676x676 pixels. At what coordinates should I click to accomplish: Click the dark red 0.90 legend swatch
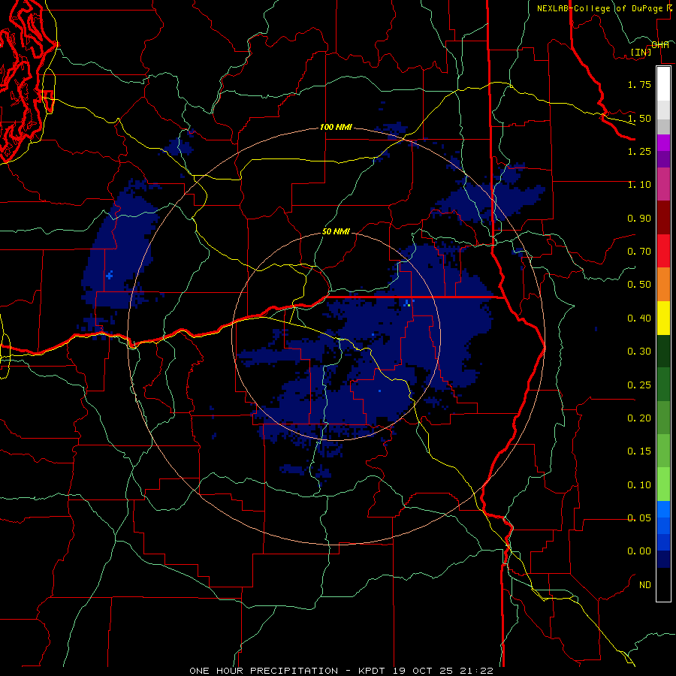(x=663, y=218)
